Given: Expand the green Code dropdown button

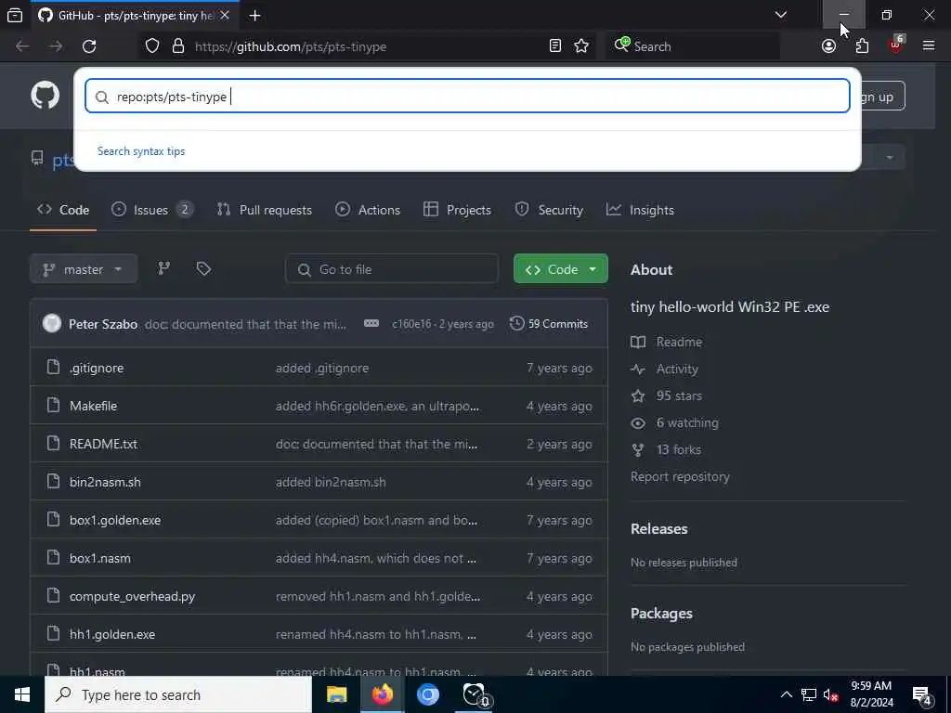Looking at the screenshot, I should tap(560, 269).
